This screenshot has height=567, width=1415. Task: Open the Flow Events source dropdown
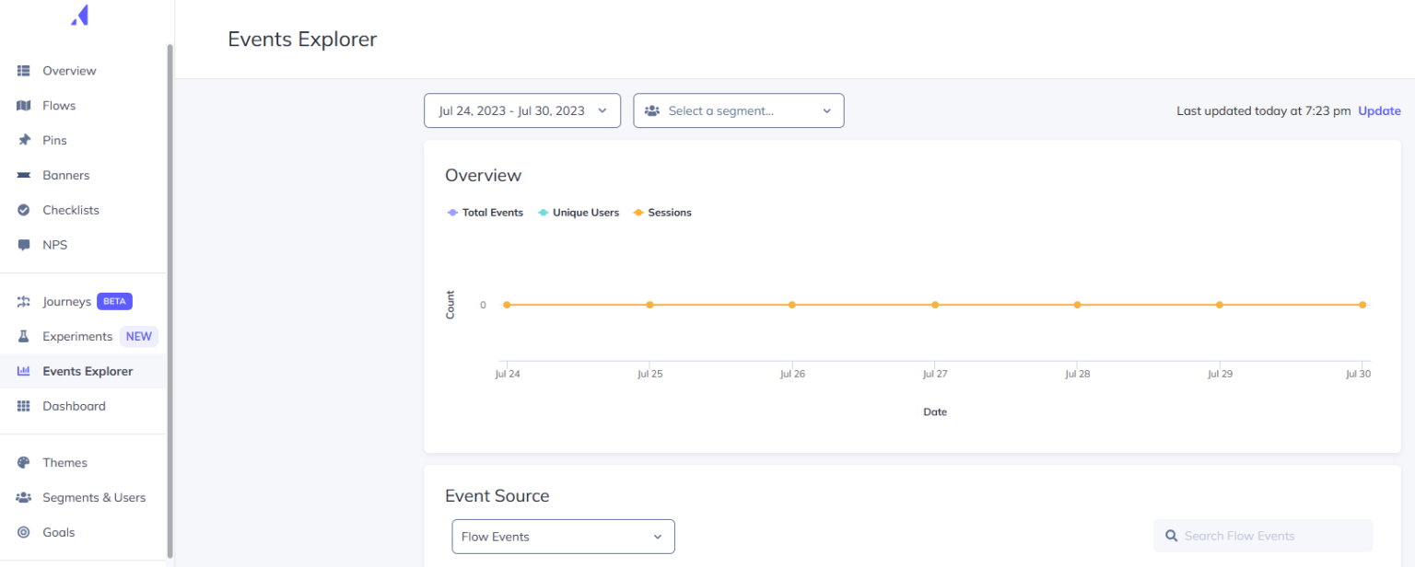562,536
